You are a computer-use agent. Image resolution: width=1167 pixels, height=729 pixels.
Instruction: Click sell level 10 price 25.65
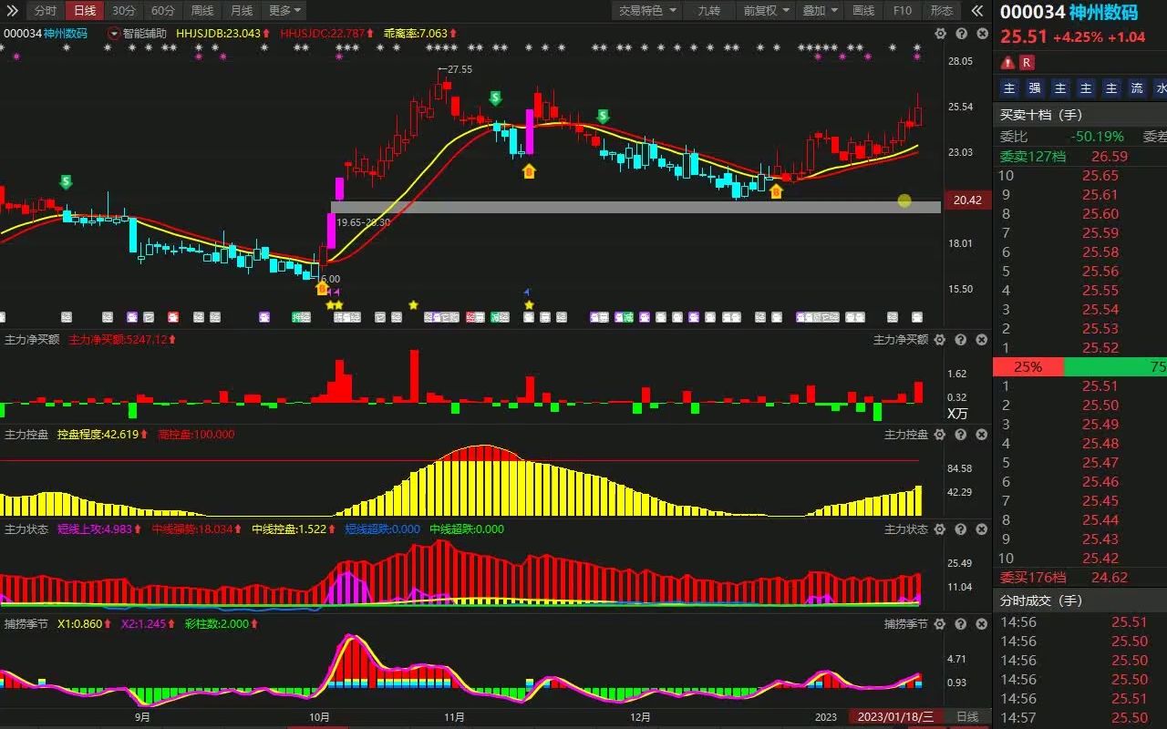1100,175
